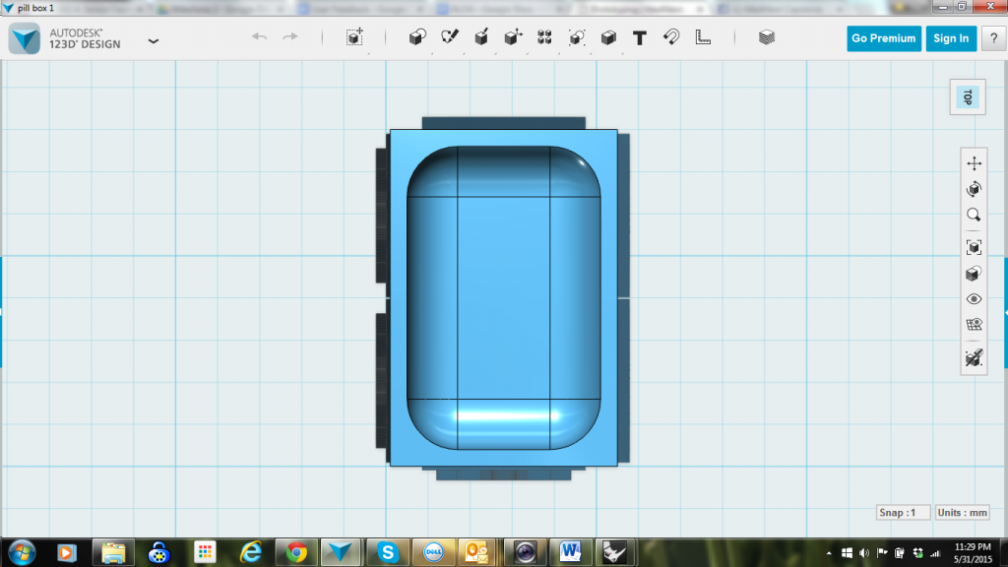Screen dimensions: 1008x567
Task: Open the Materials tool
Action: coord(767,38)
